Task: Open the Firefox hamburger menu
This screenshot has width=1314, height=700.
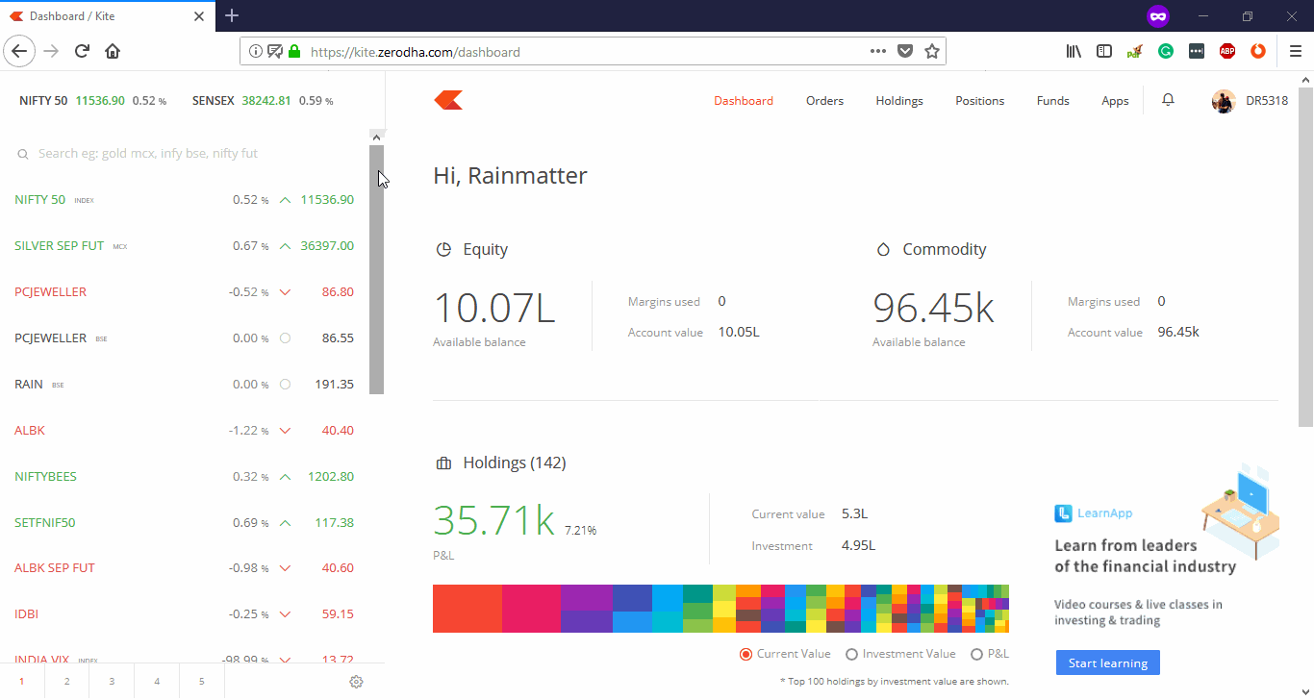Action: point(1295,51)
